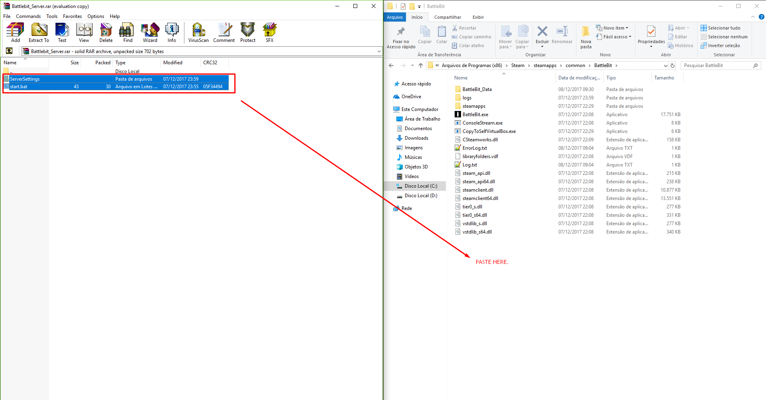Click Fixar no Acesso rápido pin icon

pyautogui.click(x=401, y=38)
